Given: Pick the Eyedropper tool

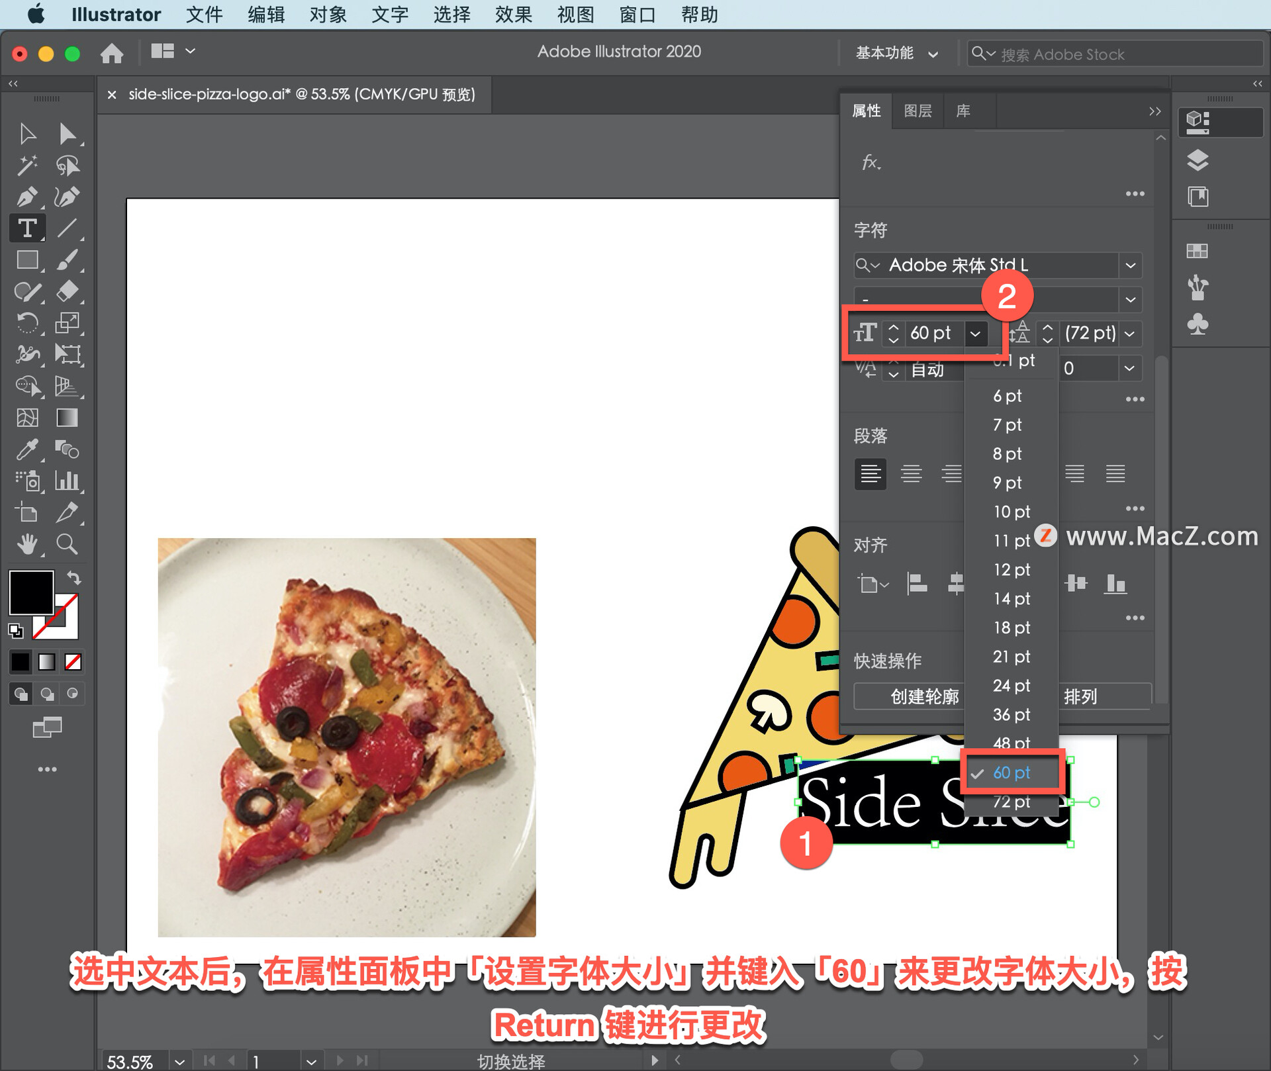Looking at the screenshot, I should point(27,449).
